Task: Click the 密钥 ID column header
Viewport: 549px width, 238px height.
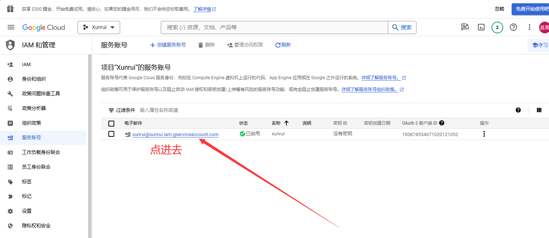Action: (x=340, y=123)
